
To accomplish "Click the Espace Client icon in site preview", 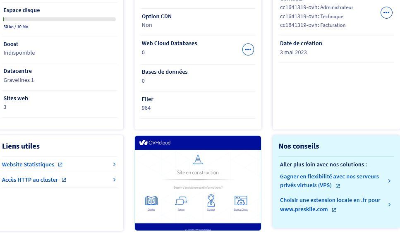I will [241, 201].
